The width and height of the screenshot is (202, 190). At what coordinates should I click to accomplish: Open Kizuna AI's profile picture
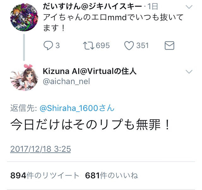[x=24, y=77]
